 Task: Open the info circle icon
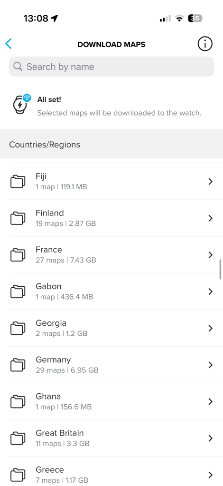205,44
